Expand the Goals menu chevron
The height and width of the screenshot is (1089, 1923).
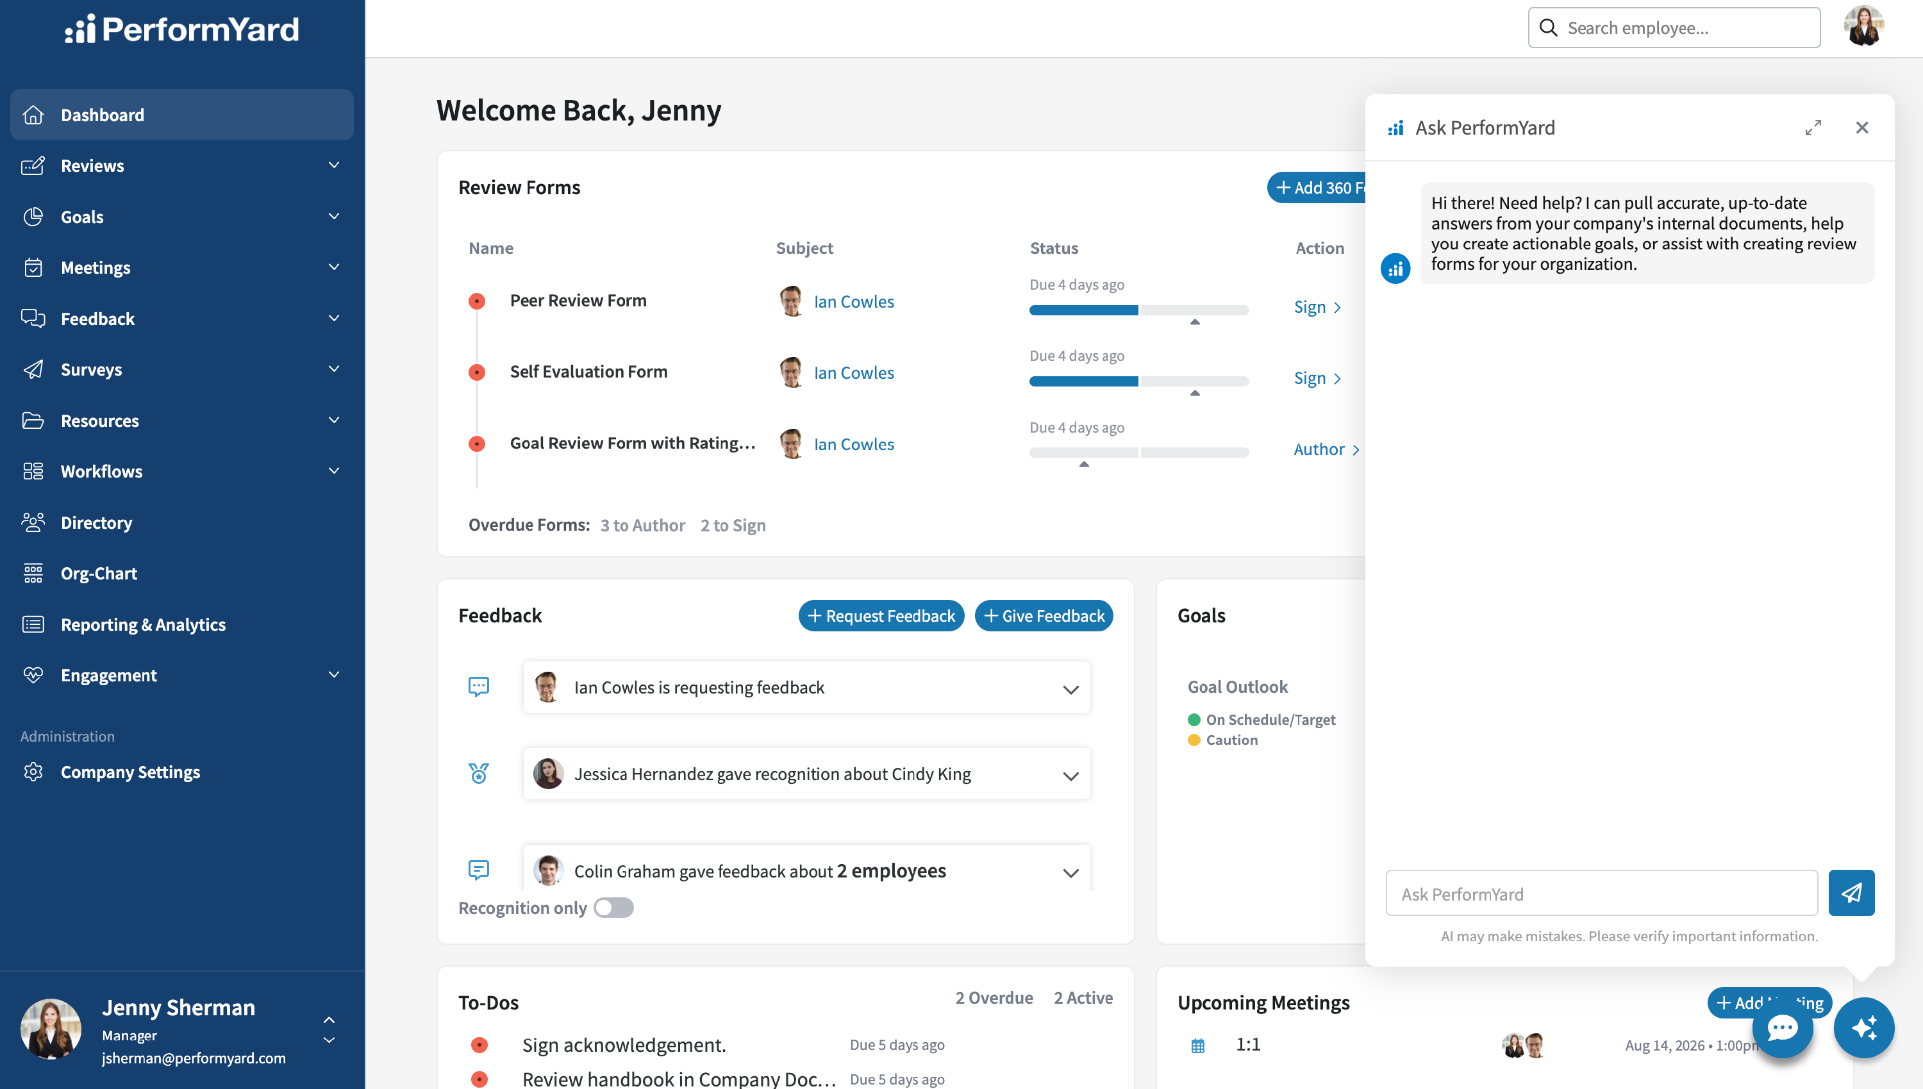coord(333,216)
